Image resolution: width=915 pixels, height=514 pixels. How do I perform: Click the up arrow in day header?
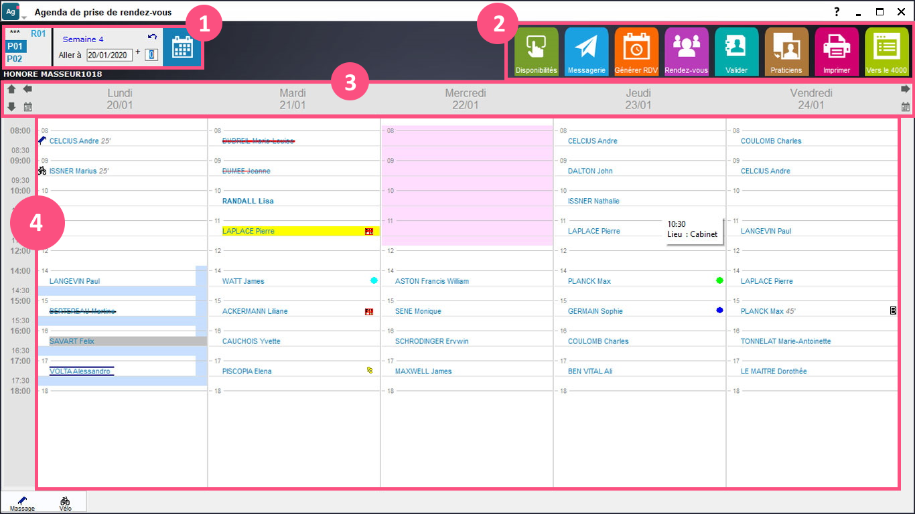point(11,89)
